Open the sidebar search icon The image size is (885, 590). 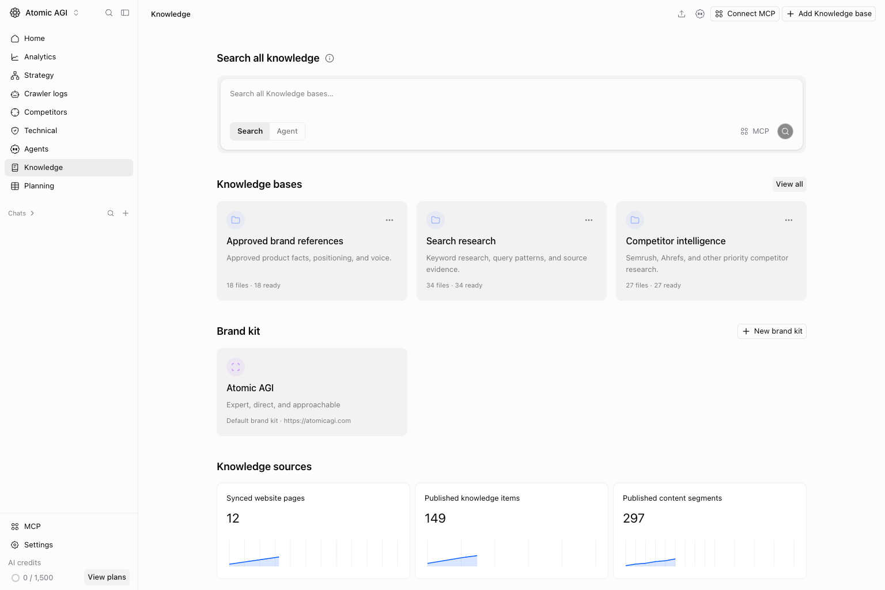109,13
